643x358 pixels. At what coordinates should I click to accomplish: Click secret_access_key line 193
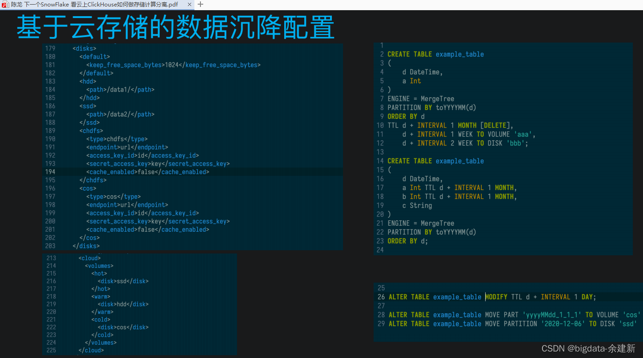tap(158, 164)
